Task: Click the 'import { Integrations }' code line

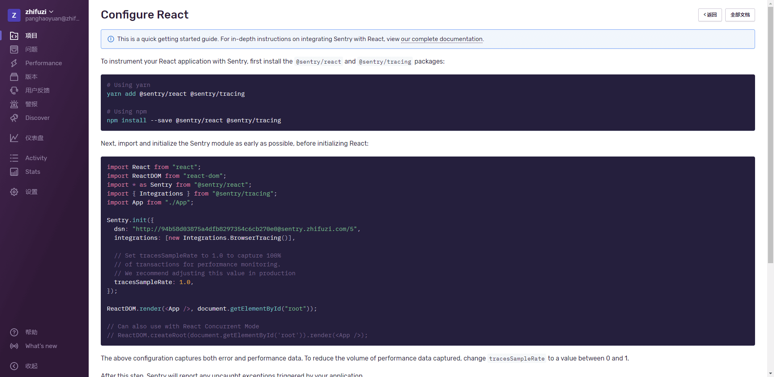Action: pos(192,194)
